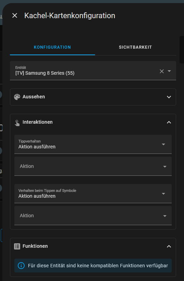The width and height of the screenshot is (184, 281).
Task: Collapse the Interaktionen section chevron
Action: point(169,122)
